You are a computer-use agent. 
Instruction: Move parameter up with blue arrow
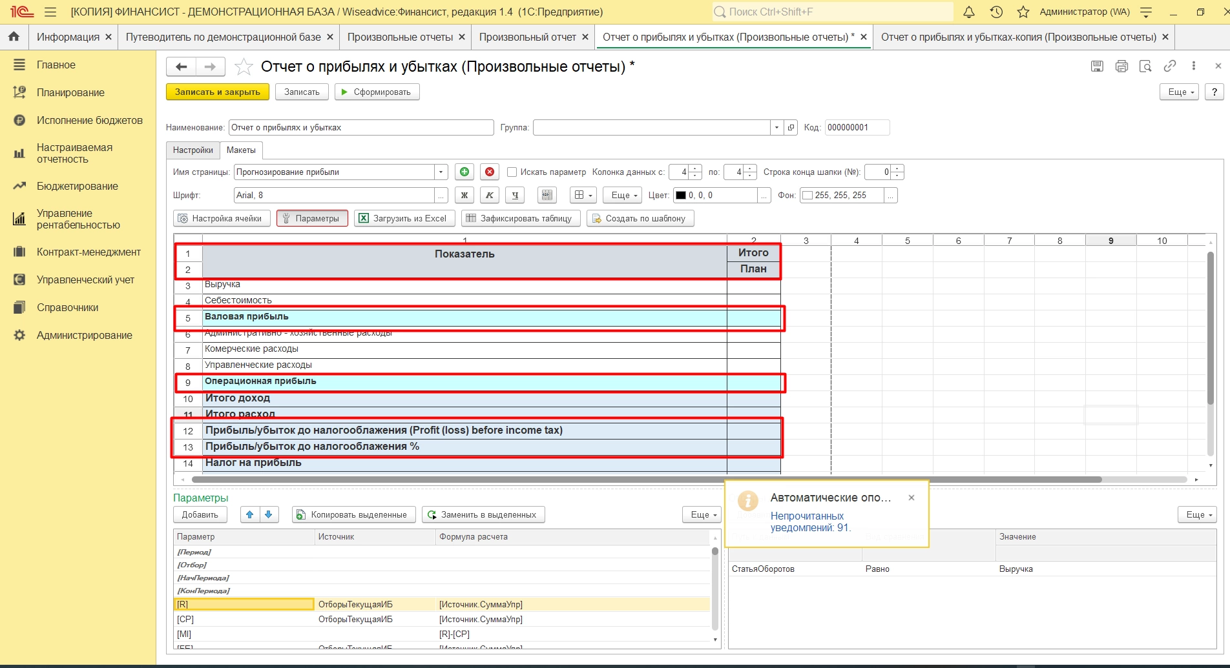pyautogui.click(x=249, y=515)
